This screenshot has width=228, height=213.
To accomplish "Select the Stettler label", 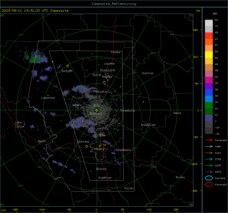I will coord(148,73).
